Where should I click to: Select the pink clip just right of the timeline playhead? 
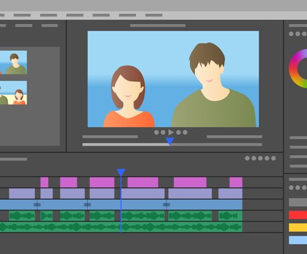pyautogui.click(x=143, y=182)
